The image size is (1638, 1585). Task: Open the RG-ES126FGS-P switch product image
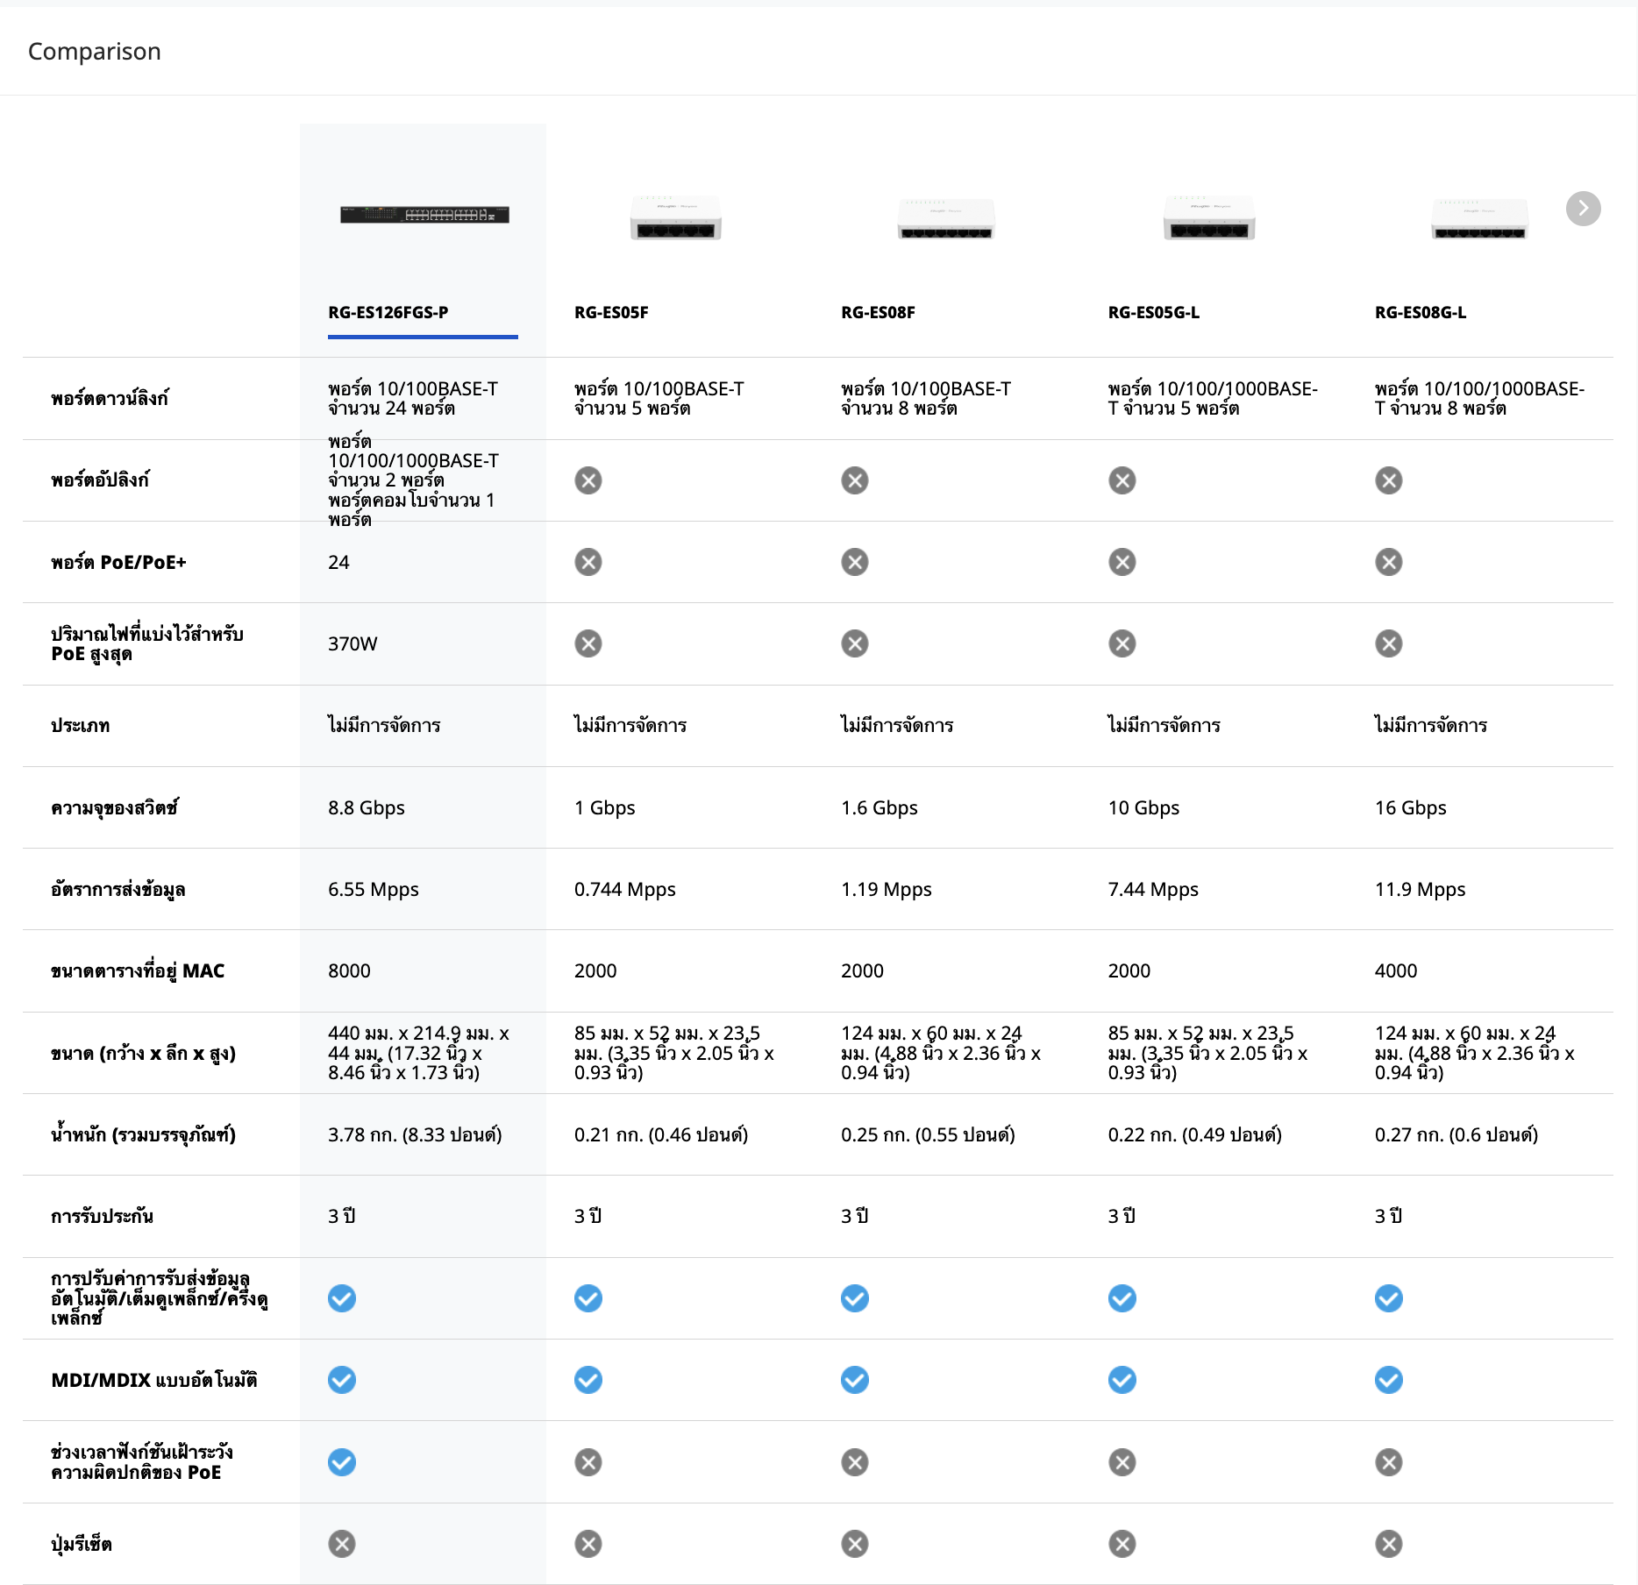[x=424, y=215]
